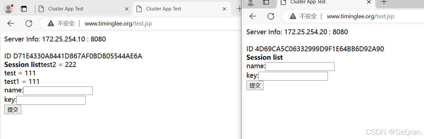424x139 pixels.
Task: Close the Cluster App Test tab in right window
Action: 369,2
